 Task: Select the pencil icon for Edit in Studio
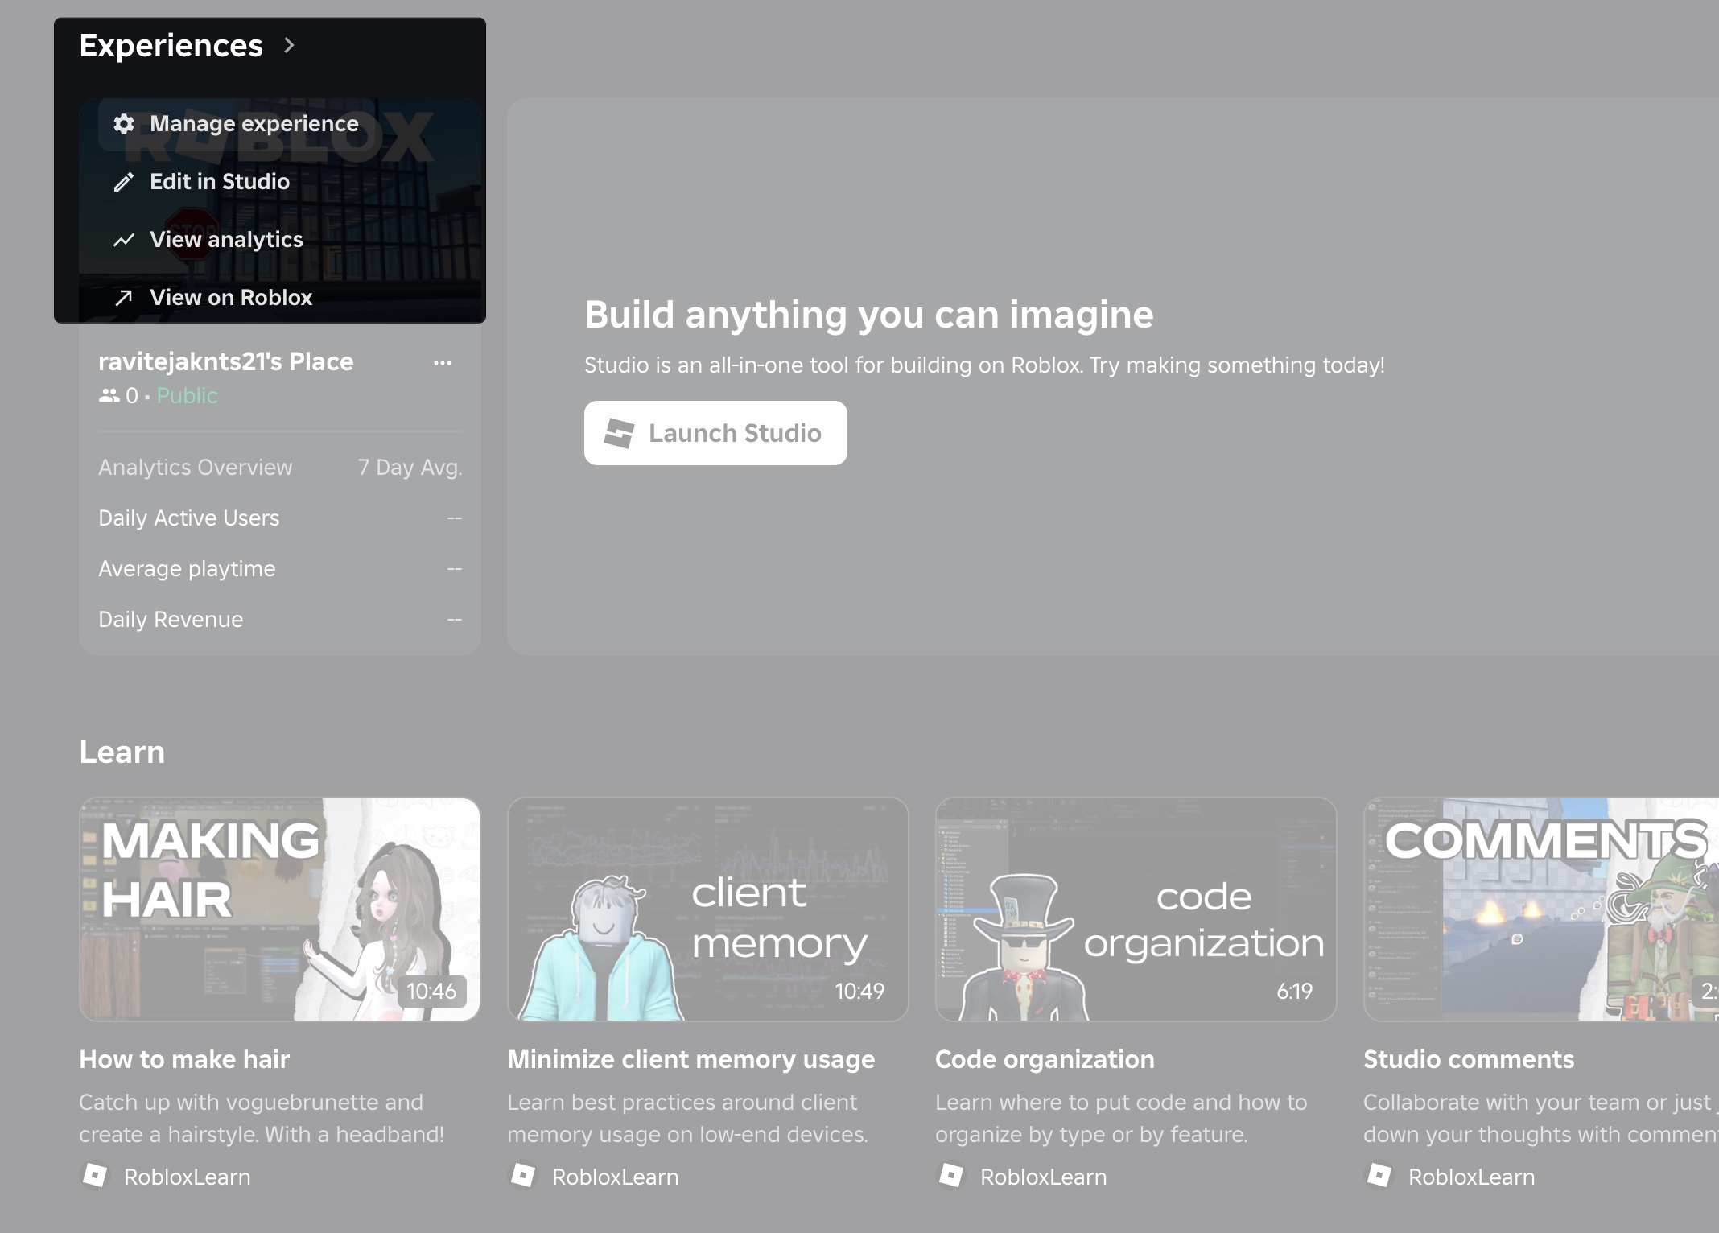(125, 182)
